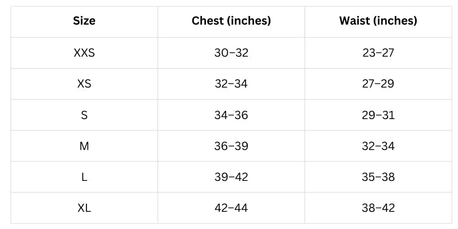Image resolution: width=458 pixels, height=229 pixels.
Task: Click the 38–42 waist measurement cell
Action: [378, 208]
